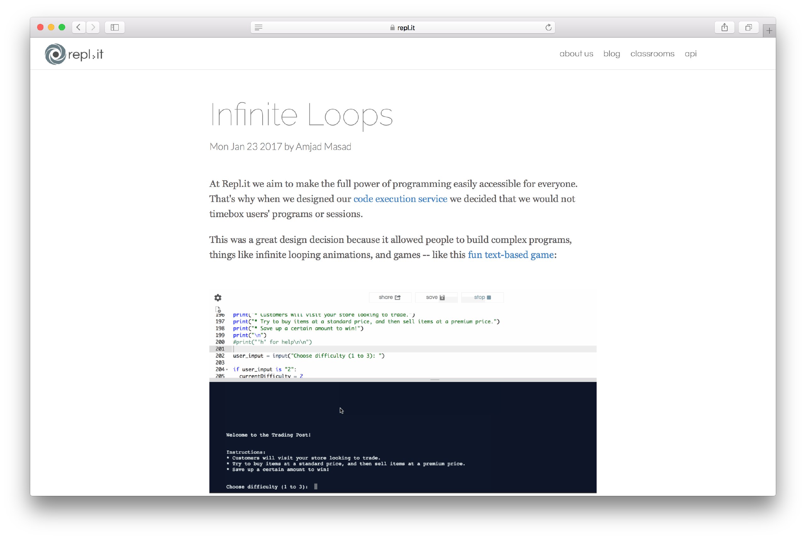Viewport: 806px width, 539px height.
Task: Toggle the Safari sidebar button
Action: [115, 27]
